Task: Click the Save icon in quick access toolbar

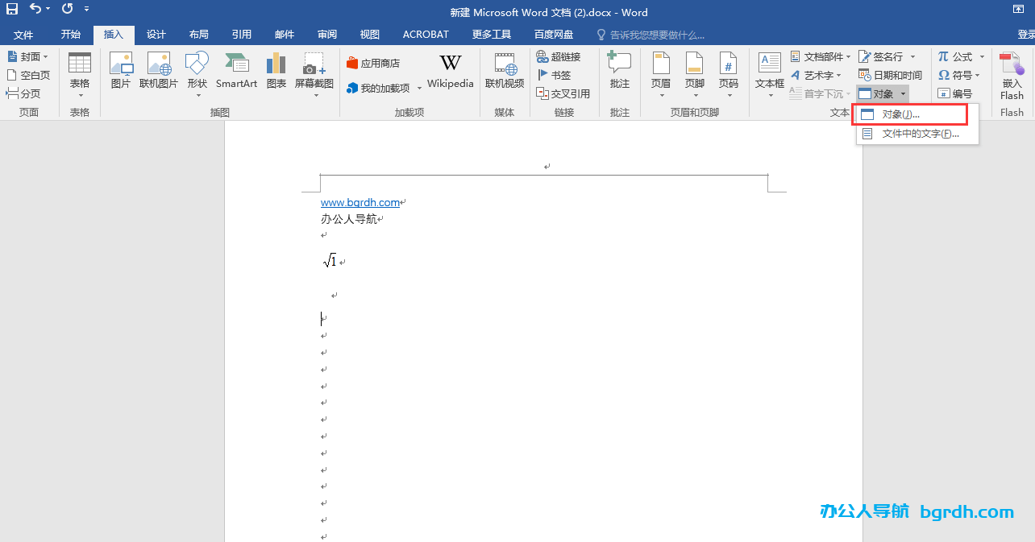Action: tap(12, 9)
